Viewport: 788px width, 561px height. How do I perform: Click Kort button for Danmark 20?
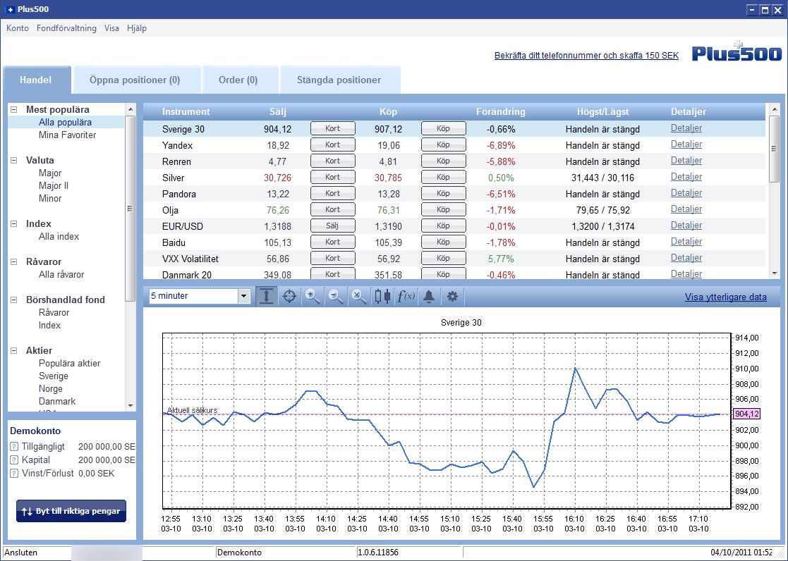click(x=333, y=273)
